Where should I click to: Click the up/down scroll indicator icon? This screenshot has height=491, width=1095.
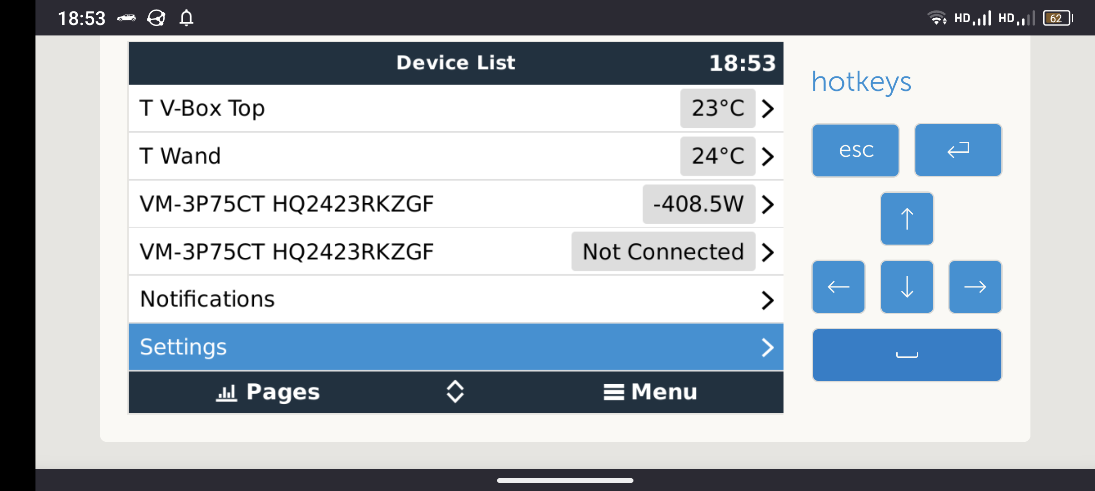[455, 391]
